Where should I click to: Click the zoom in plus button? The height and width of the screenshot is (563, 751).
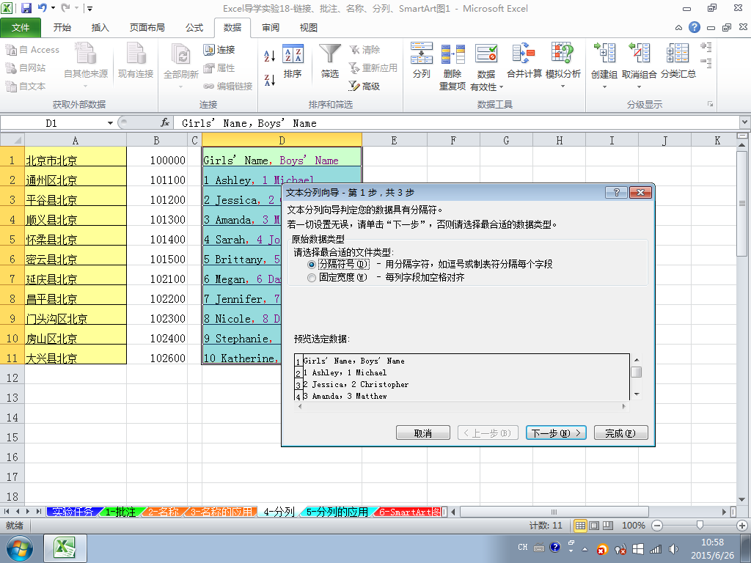coord(742,526)
